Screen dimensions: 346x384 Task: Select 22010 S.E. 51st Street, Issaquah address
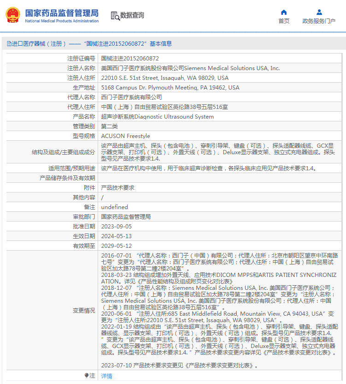(x=165, y=78)
